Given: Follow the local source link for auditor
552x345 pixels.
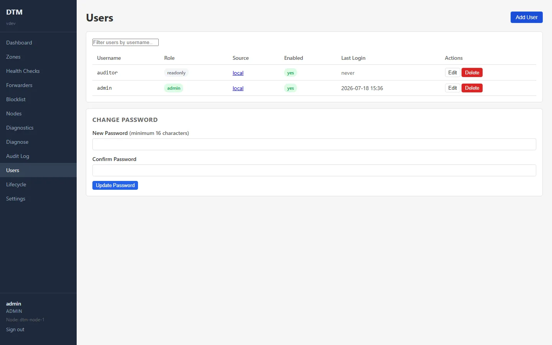Looking at the screenshot, I should coord(238,73).
